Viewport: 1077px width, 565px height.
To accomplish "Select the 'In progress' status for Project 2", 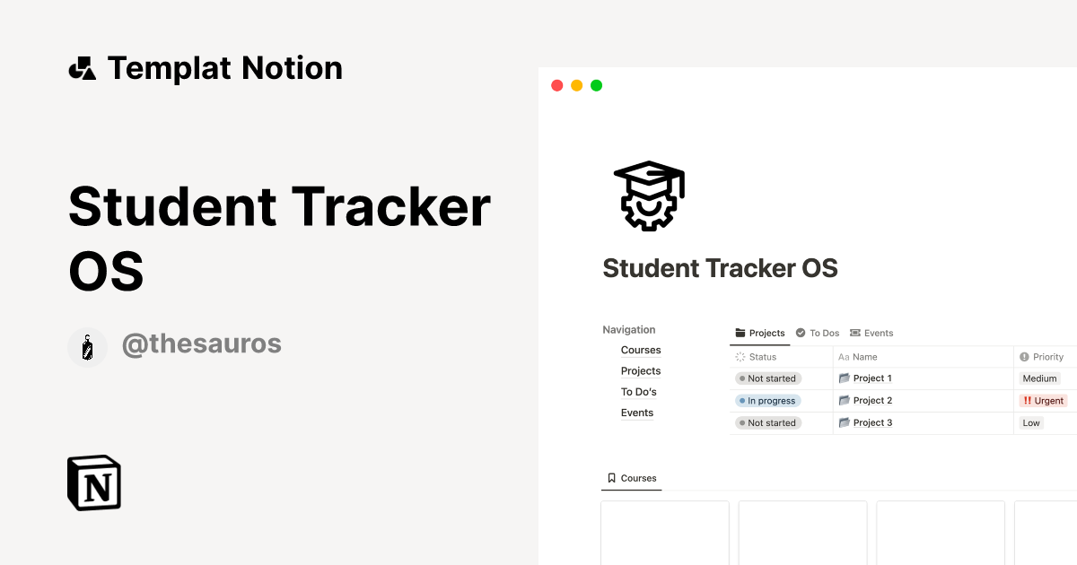I will click(767, 400).
